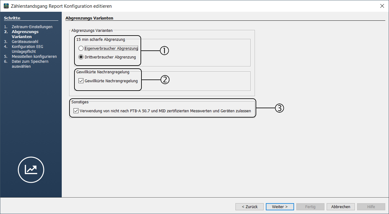The width and height of the screenshot is (389, 214).
Task: Click the circled number 1 callout marker
Action: (164, 50)
